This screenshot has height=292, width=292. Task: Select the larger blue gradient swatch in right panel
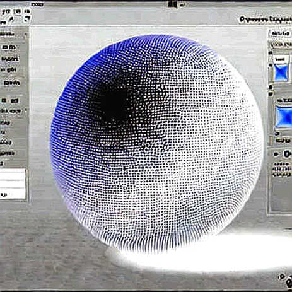pyautogui.click(x=284, y=117)
